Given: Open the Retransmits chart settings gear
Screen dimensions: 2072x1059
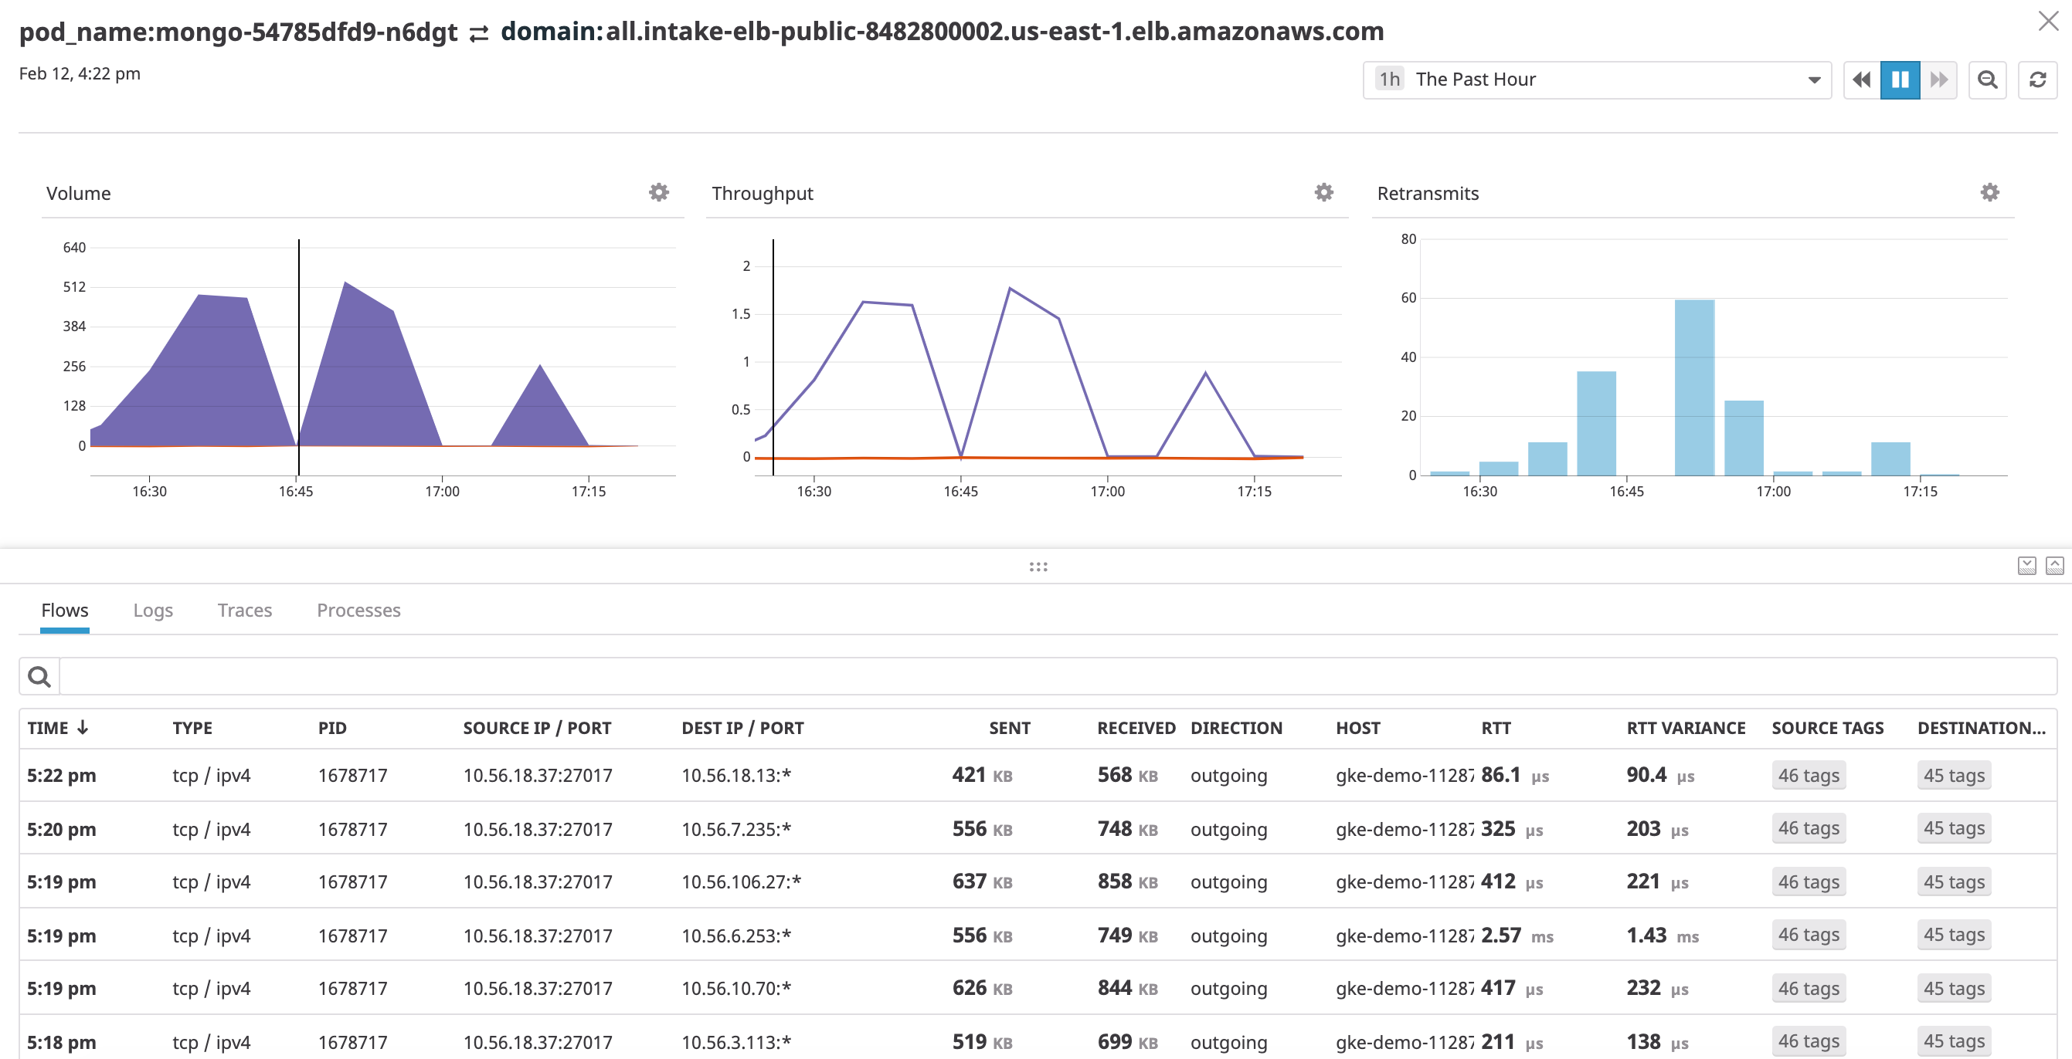Looking at the screenshot, I should coord(1990,192).
